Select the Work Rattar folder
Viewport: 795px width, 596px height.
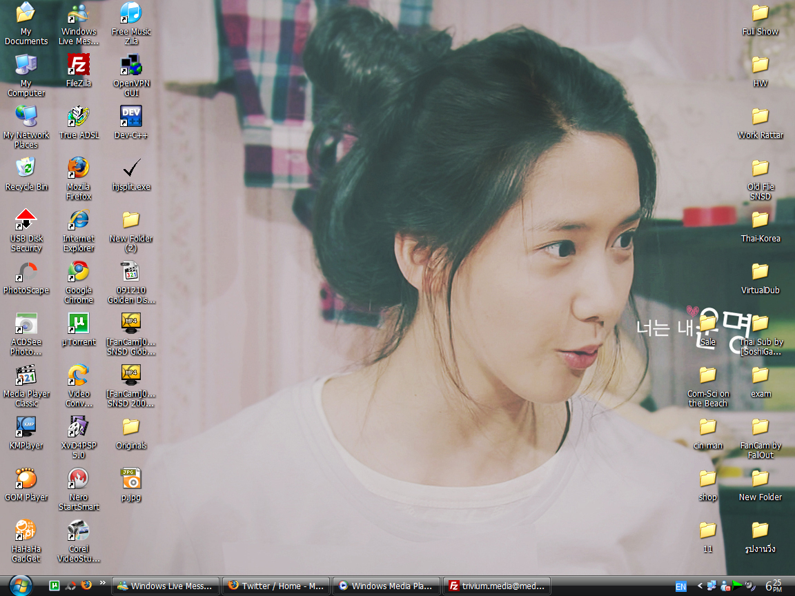(760, 122)
